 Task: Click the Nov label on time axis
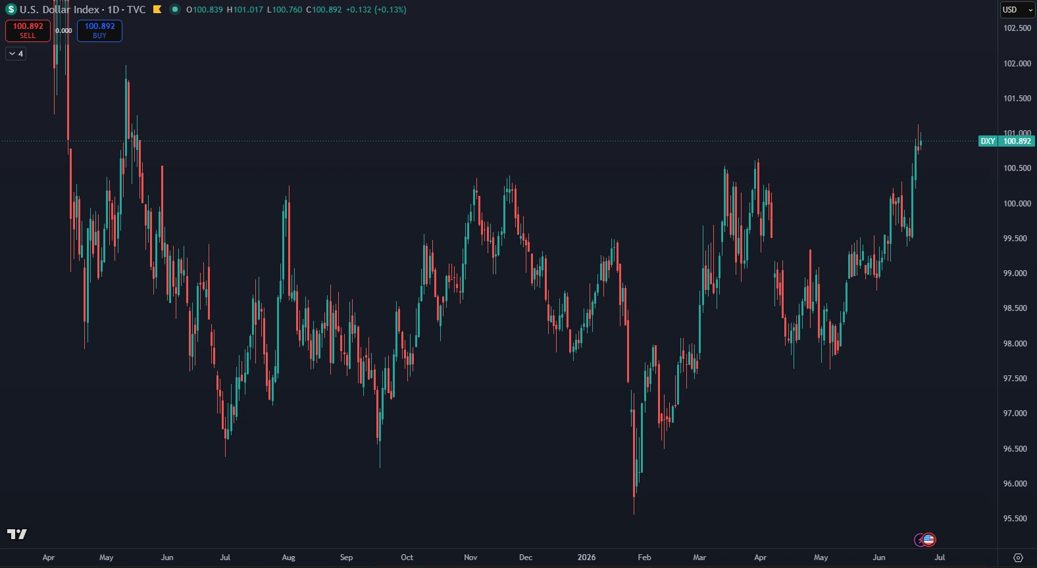(x=470, y=557)
